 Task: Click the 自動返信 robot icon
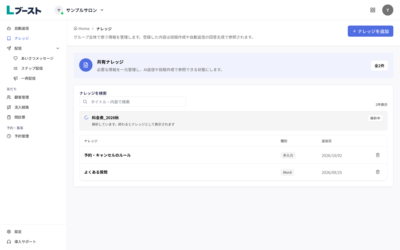(9, 28)
